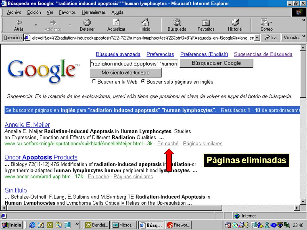Open Páginas similares for oncor.com result
Viewport: 307px width, 230px height.
(133, 176)
